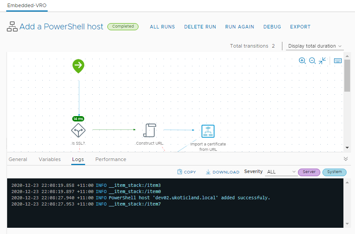Zoom in on the workflow canvas
355x234 pixels.
point(302,61)
